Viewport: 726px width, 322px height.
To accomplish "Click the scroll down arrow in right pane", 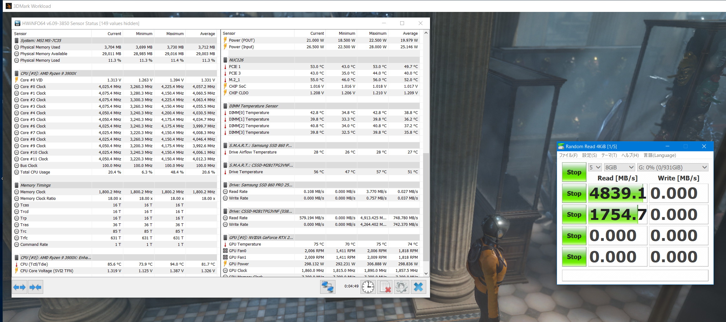I will [426, 273].
